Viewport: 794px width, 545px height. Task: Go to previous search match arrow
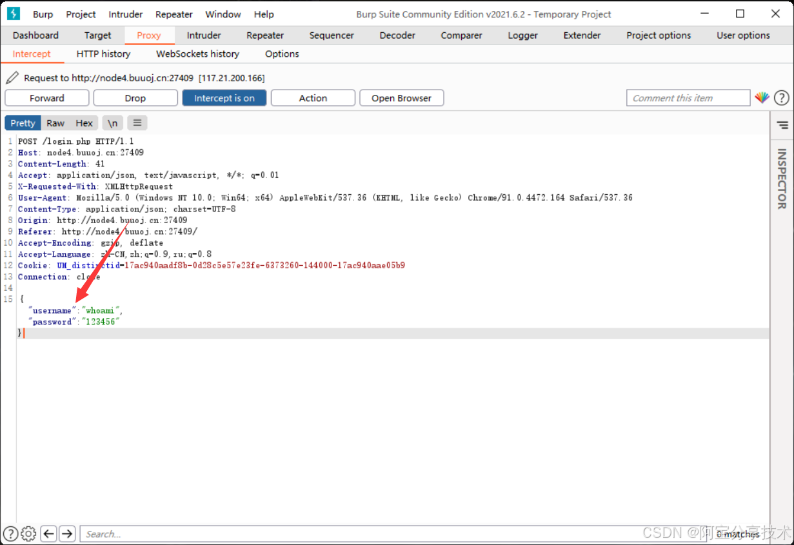48,533
